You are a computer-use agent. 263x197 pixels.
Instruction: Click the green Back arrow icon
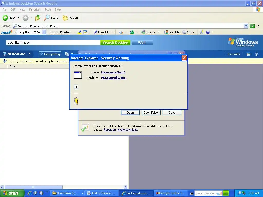click(5, 18)
